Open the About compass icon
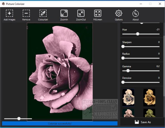Screen dimensions: 165x128 coord(136,13)
